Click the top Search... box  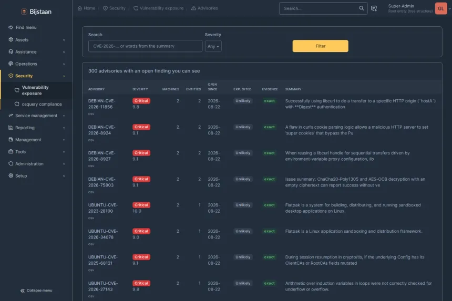(323, 8)
